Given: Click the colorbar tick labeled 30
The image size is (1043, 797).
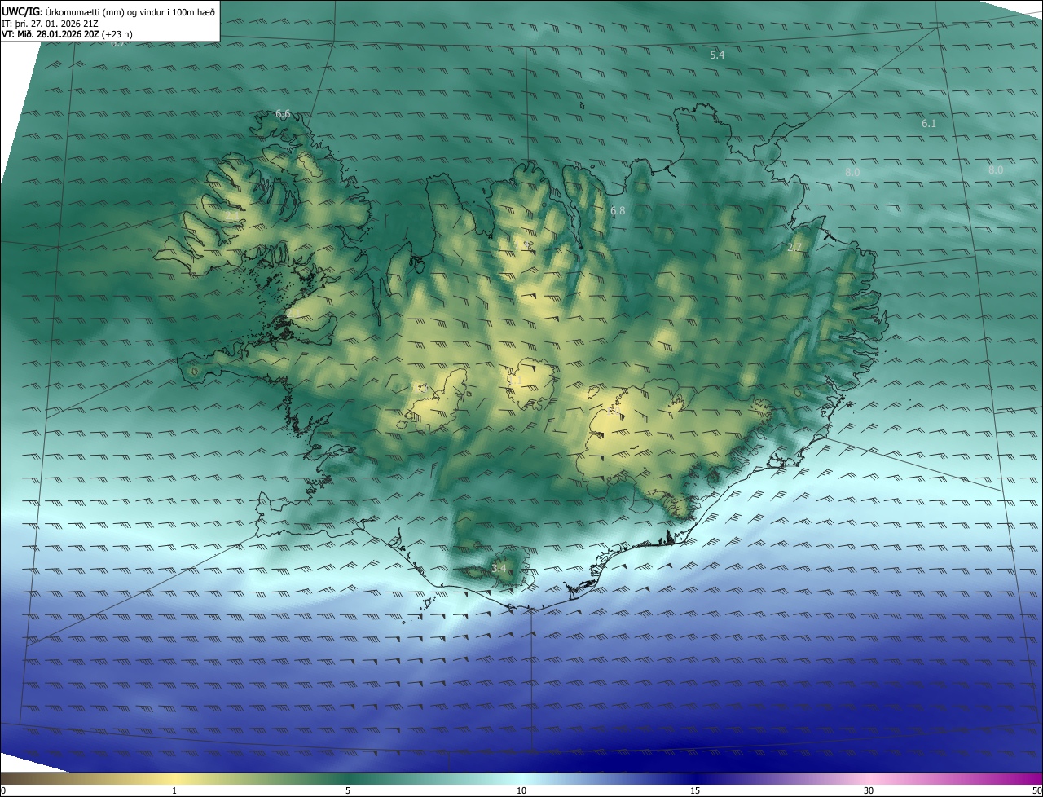Looking at the screenshot, I should pos(869,790).
